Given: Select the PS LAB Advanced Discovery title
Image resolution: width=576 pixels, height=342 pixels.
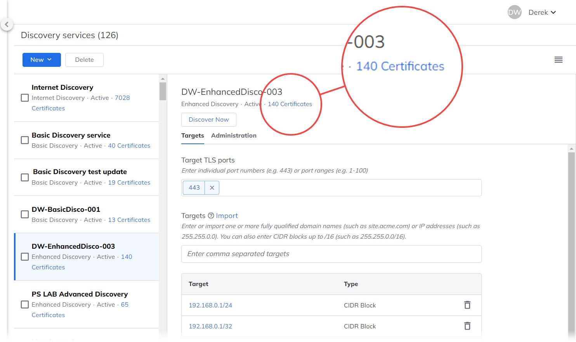Looking at the screenshot, I should pyautogui.click(x=80, y=294).
